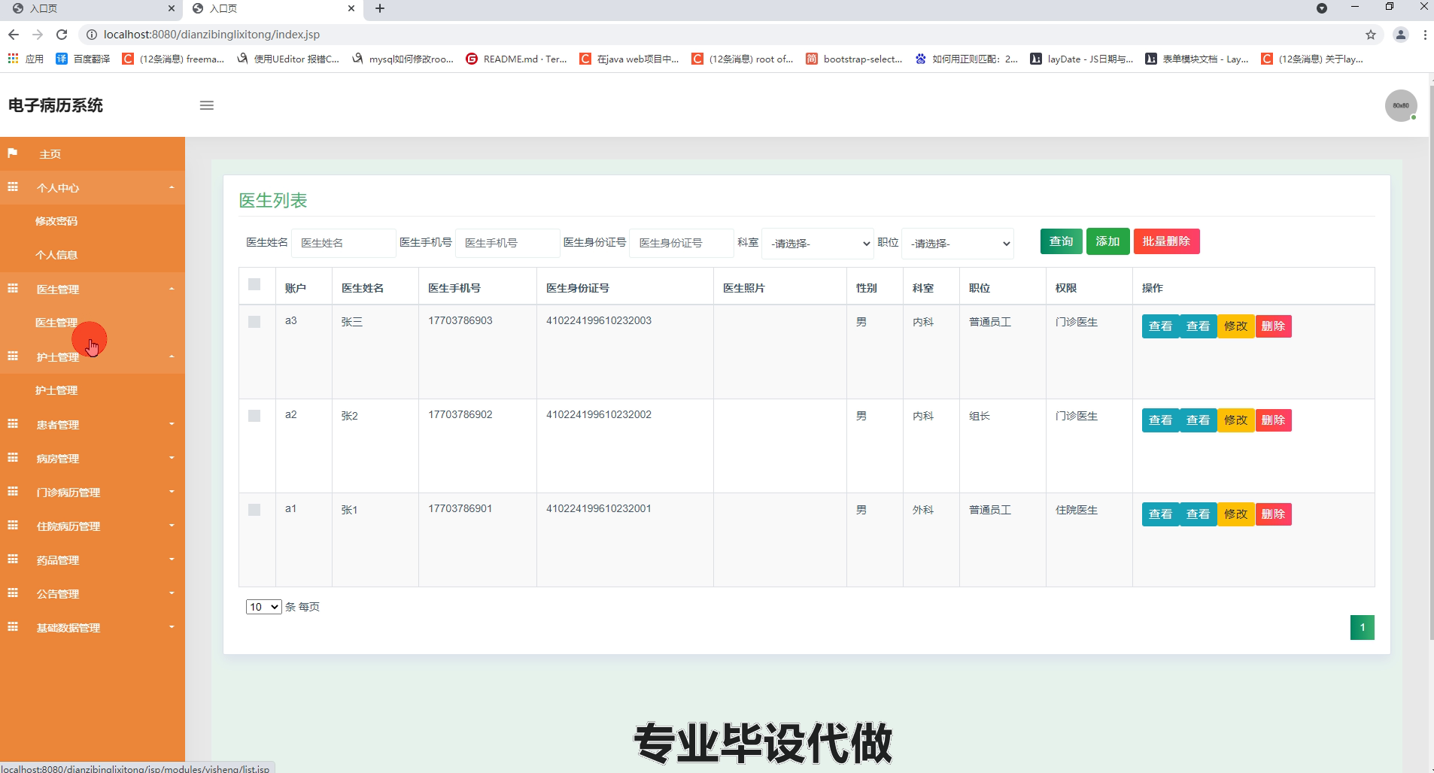This screenshot has width=1434, height=773.
Task: View site information icon in address bar
Action: pos(92,35)
